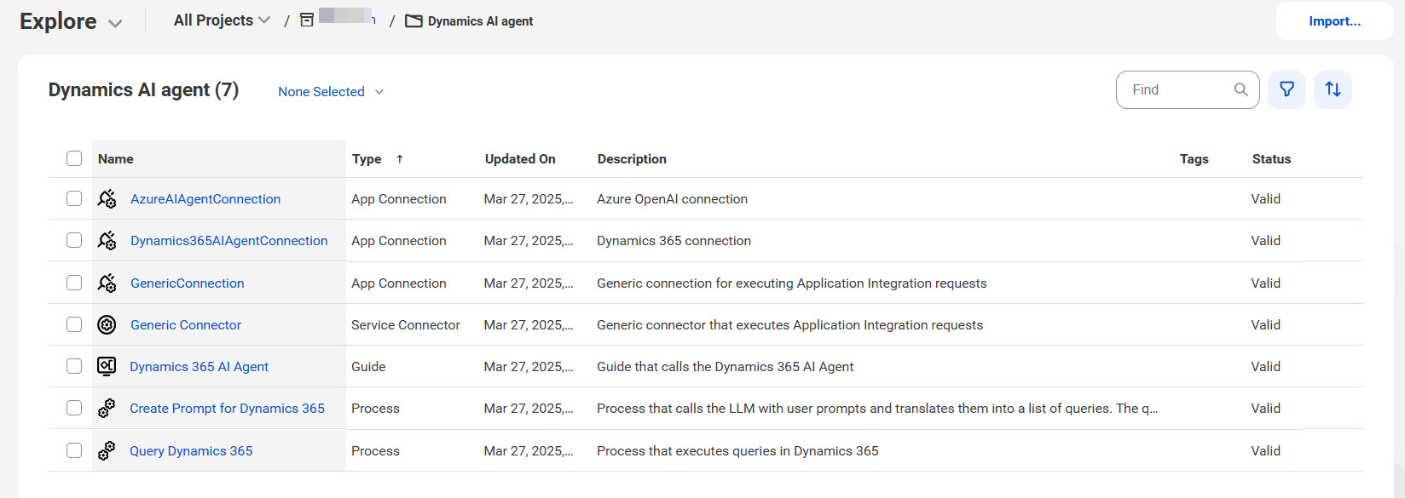Check the Dynamics 365 AI Agent row checkbox
This screenshot has height=498, width=1405.
tap(74, 366)
